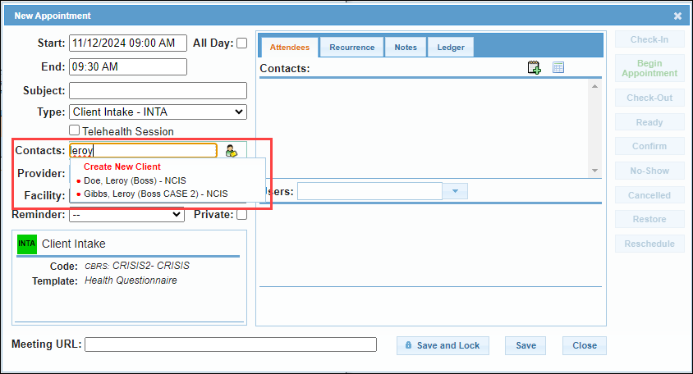Click the green INTA type badge

tap(27, 244)
